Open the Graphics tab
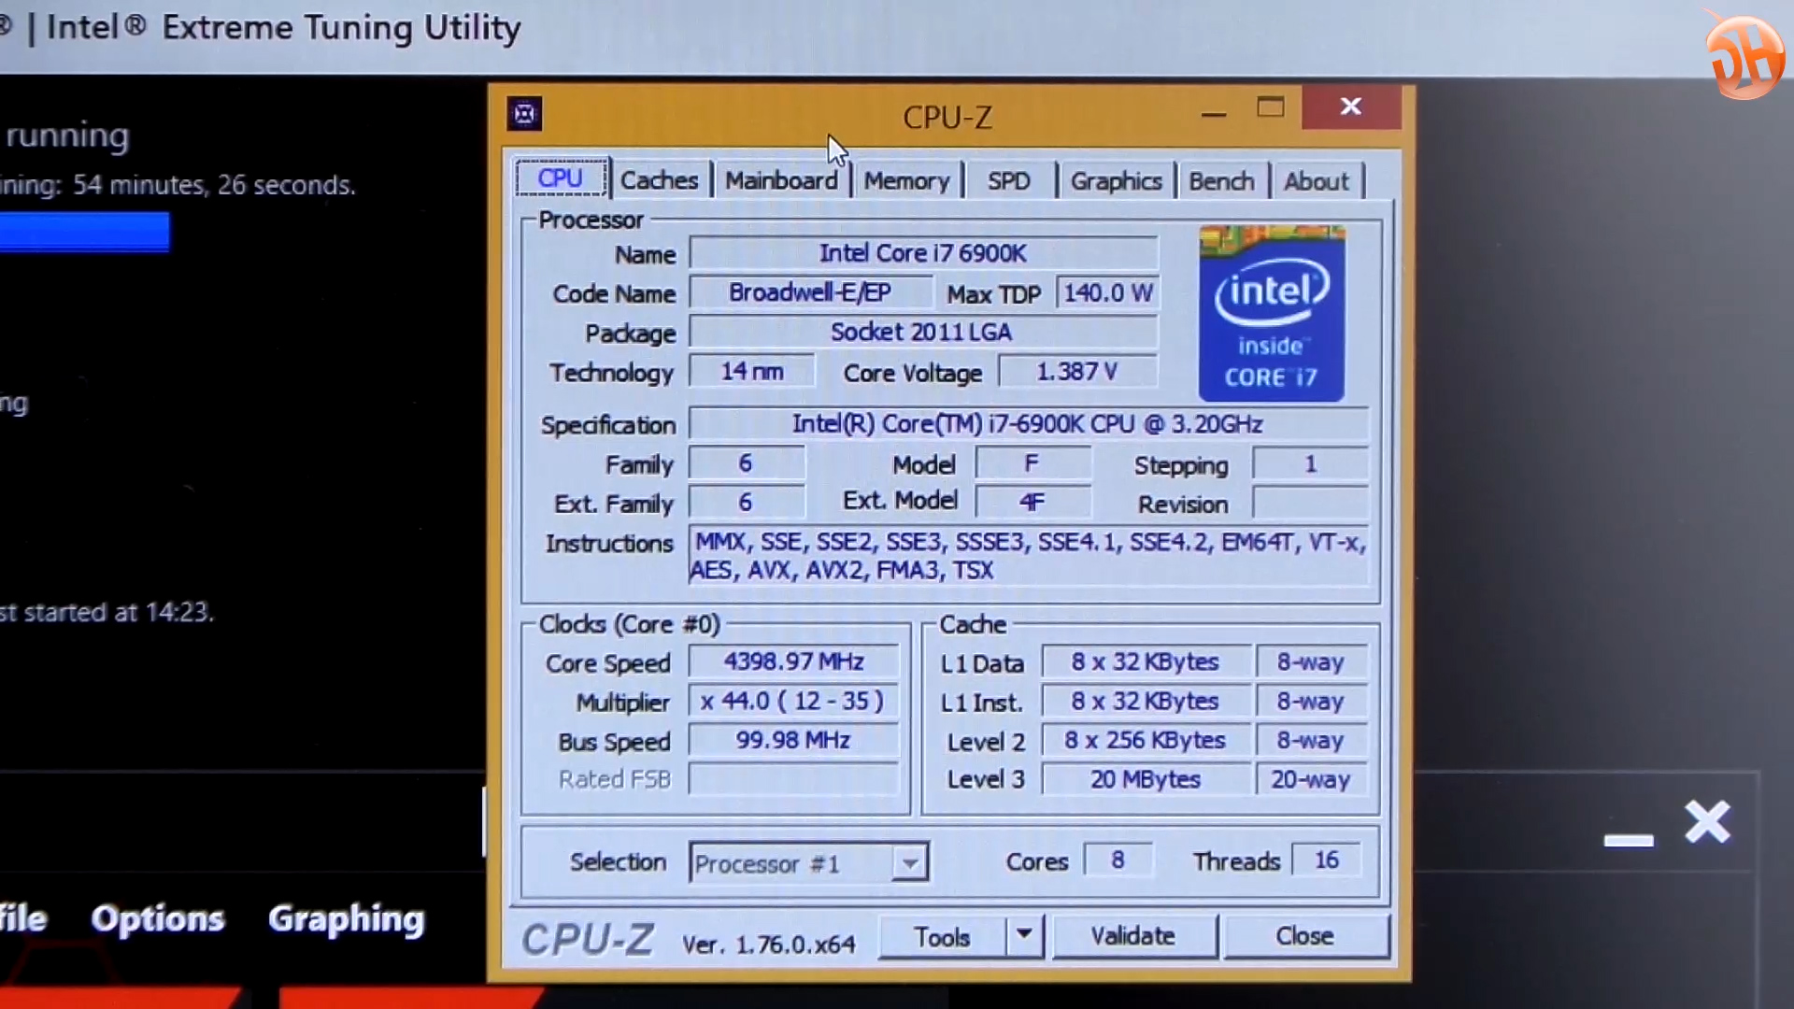The height and width of the screenshot is (1009, 1794). pyautogui.click(x=1116, y=181)
